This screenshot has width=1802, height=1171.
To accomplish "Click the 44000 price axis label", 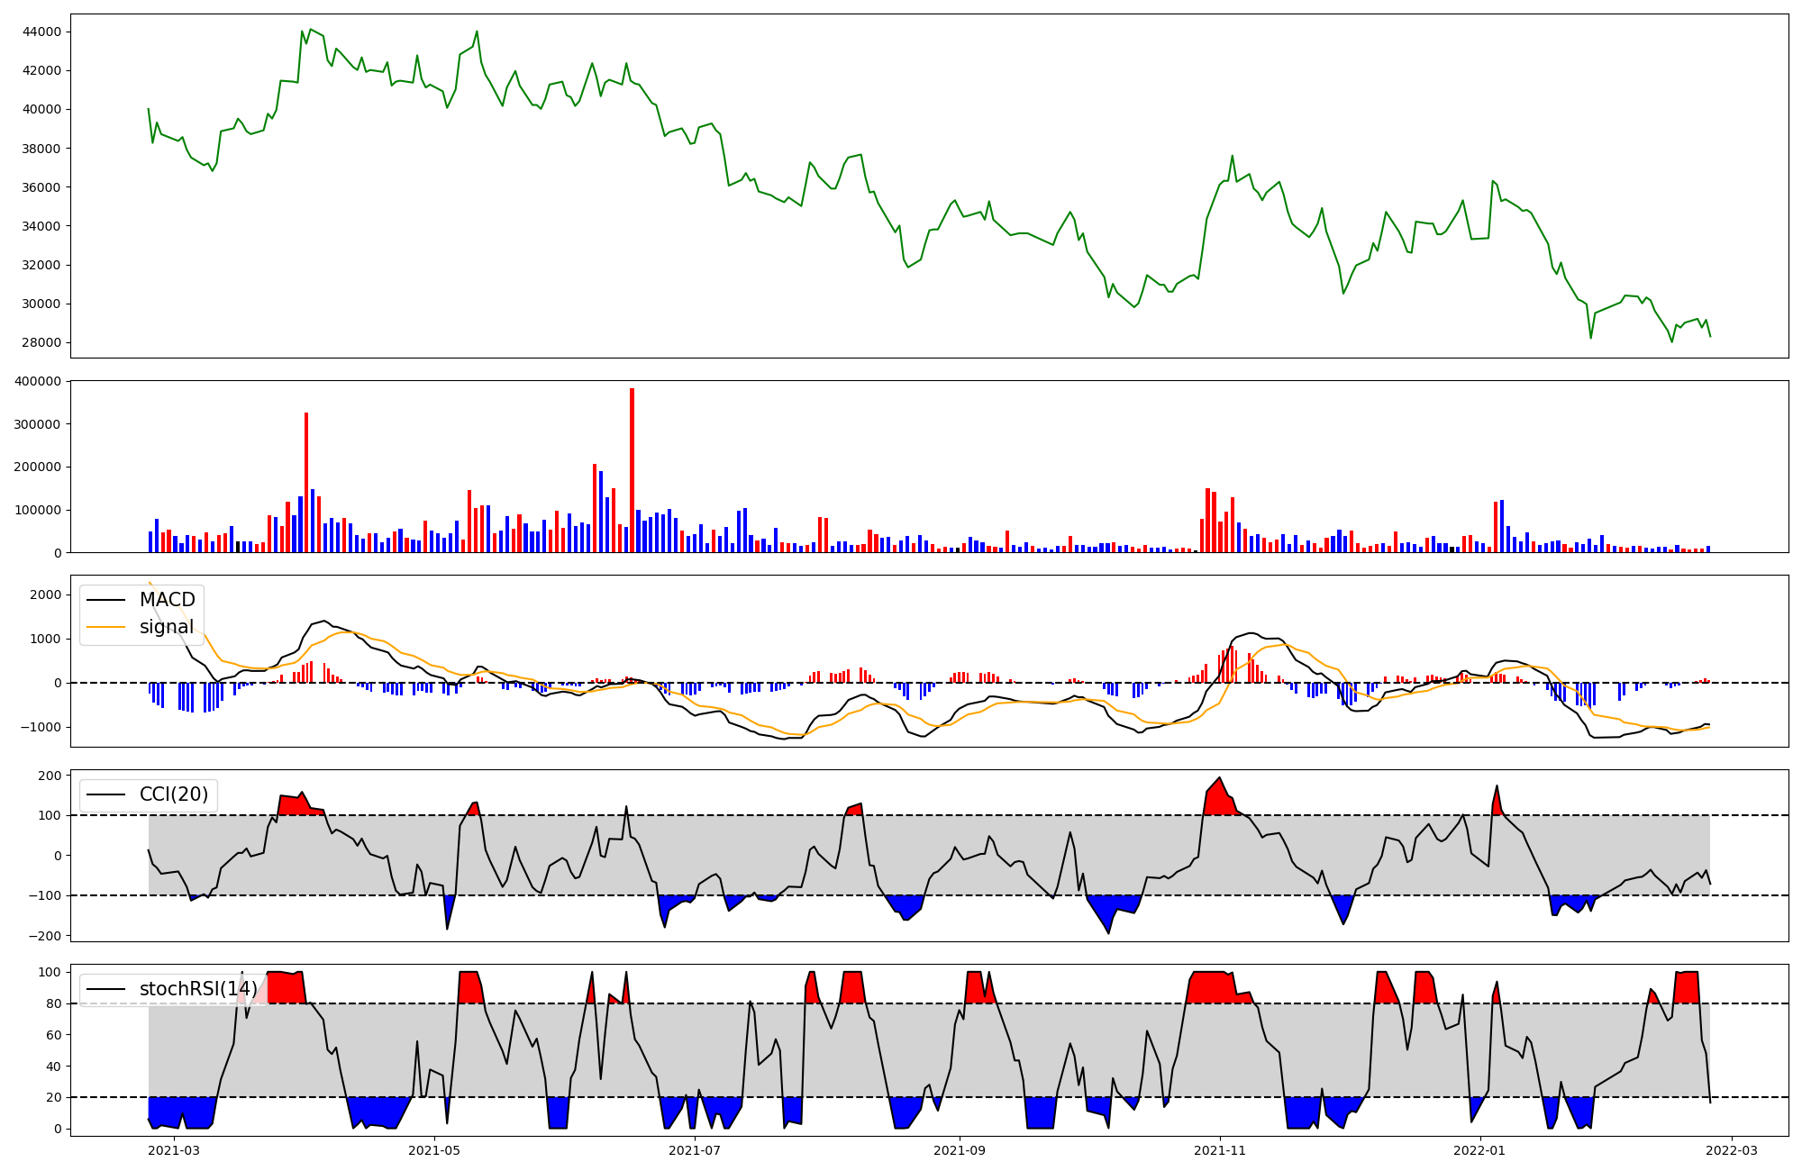I will (x=43, y=32).
